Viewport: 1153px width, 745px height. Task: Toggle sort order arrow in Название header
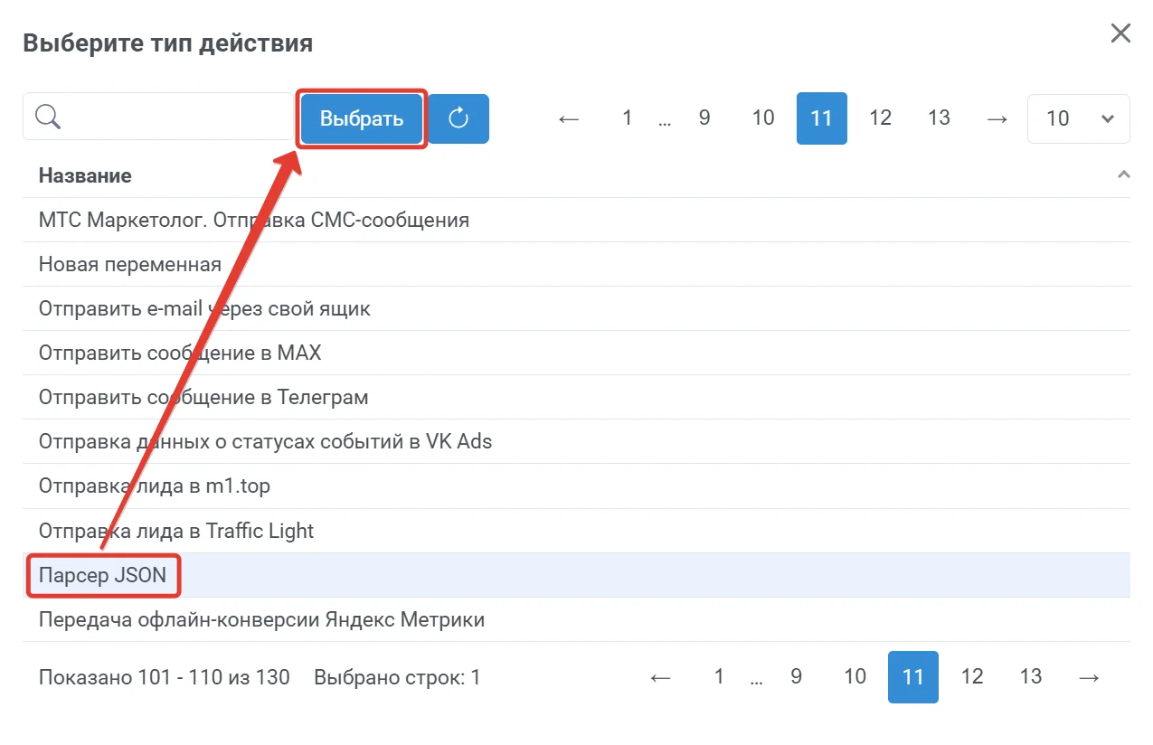(1123, 174)
